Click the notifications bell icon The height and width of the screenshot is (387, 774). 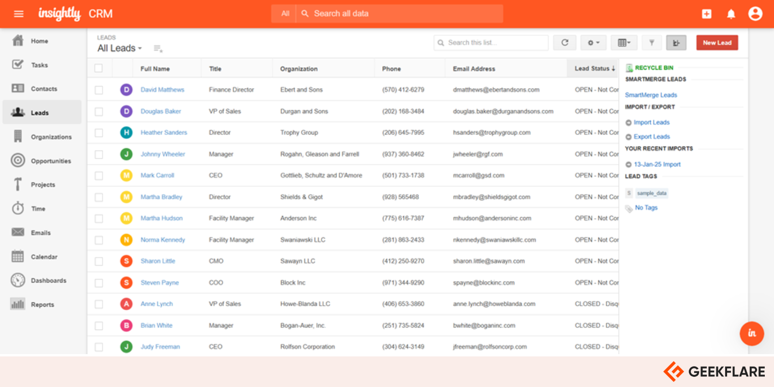coord(731,14)
